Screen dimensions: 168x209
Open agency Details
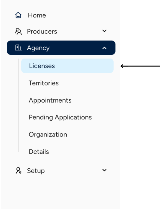click(39, 151)
